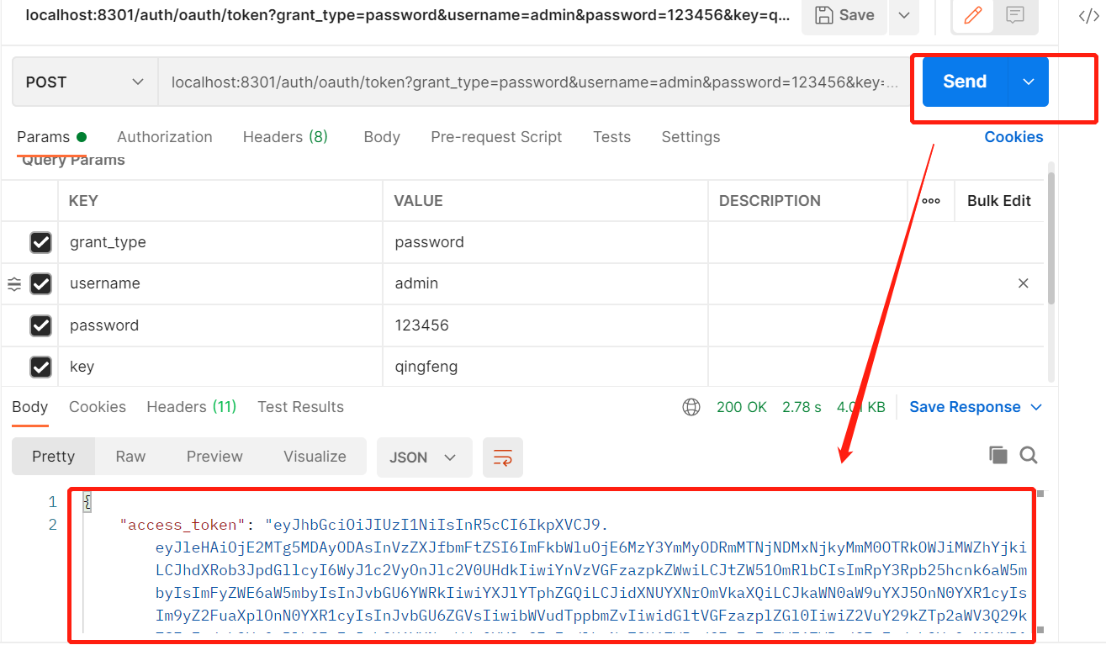Click the network globe icon
Screen dimensions: 1106x645
pyautogui.click(x=691, y=407)
